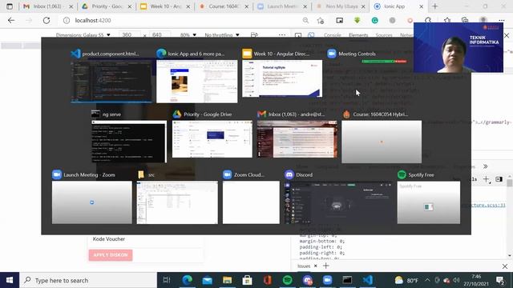Add new style rule plus icon
This screenshot has height=288, width=513.
tap(487, 179)
